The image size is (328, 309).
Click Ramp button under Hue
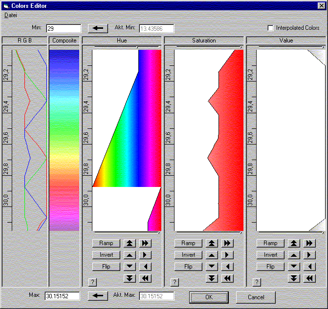point(106,243)
